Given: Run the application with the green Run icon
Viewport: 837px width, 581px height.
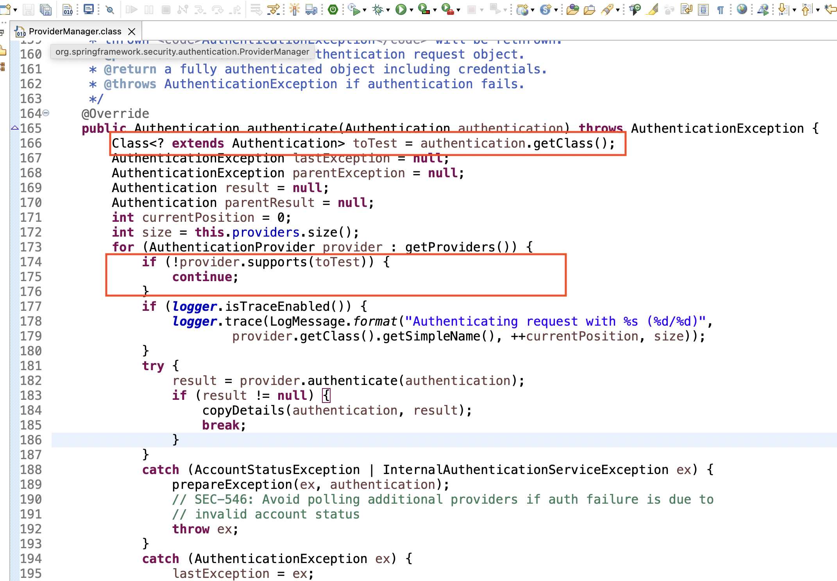Looking at the screenshot, I should tap(402, 10).
